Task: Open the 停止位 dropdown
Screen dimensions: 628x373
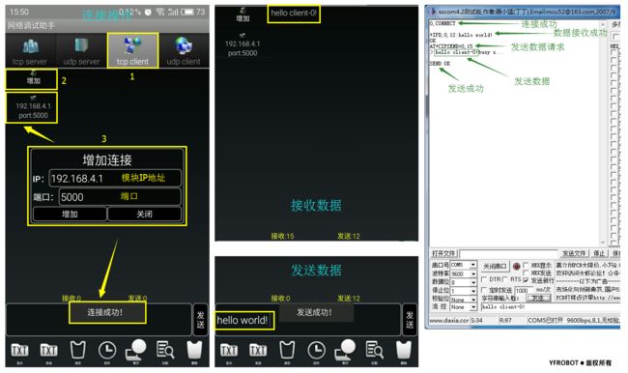Action: (464, 291)
